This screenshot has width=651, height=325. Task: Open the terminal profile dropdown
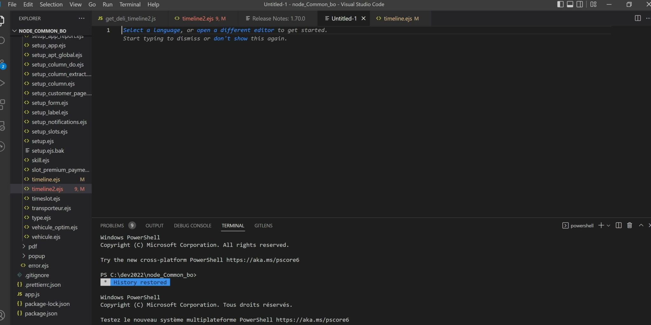coord(608,225)
